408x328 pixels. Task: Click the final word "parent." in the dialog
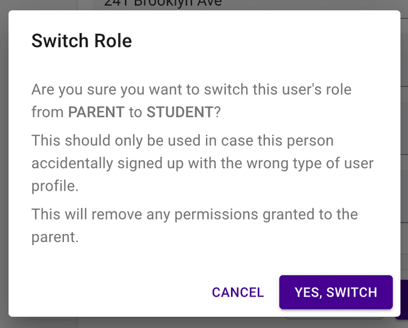click(55, 238)
